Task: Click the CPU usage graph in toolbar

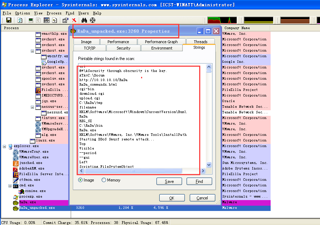Action: point(222,20)
